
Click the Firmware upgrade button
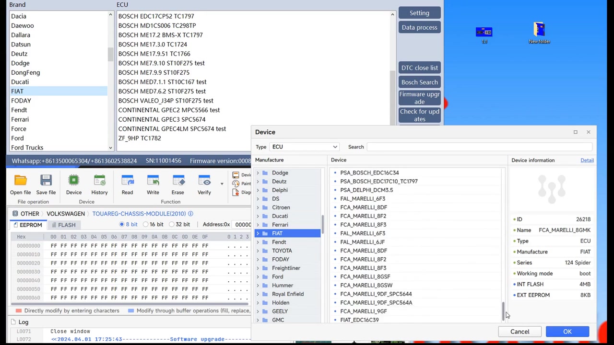pos(419,98)
